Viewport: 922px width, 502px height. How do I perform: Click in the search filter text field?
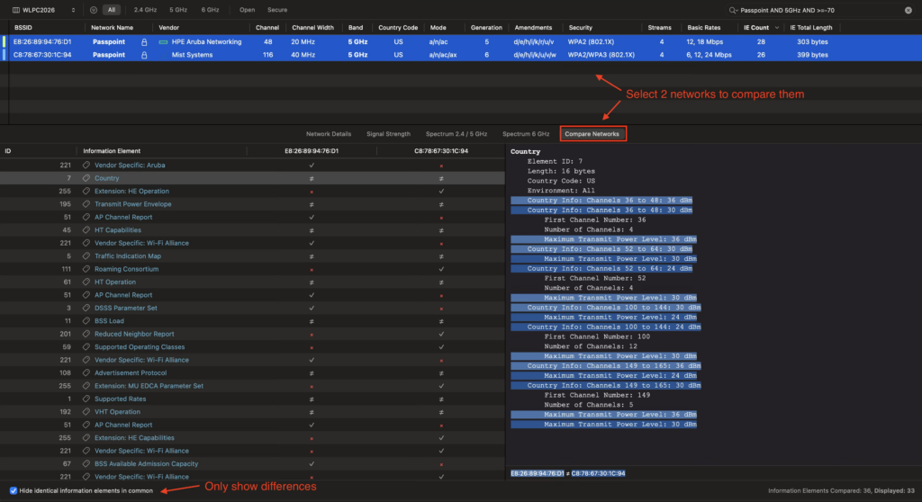pyautogui.click(x=810, y=10)
